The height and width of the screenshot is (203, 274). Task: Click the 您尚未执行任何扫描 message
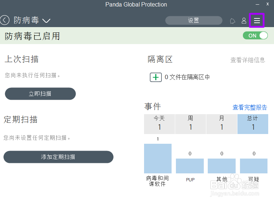pyautogui.click(x=32, y=75)
